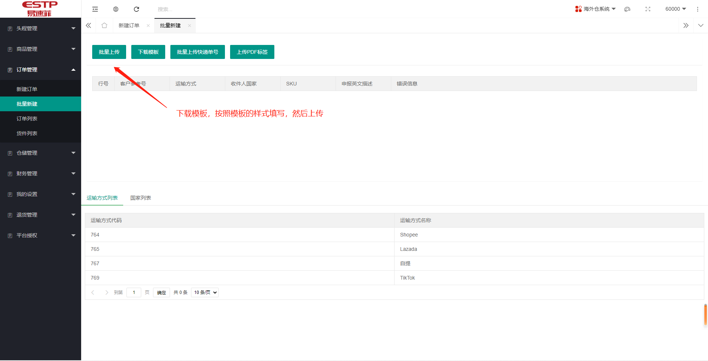Collapse the 订单管理 menu section
The width and height of the screenshot is (708, 361).
(41, 69)
